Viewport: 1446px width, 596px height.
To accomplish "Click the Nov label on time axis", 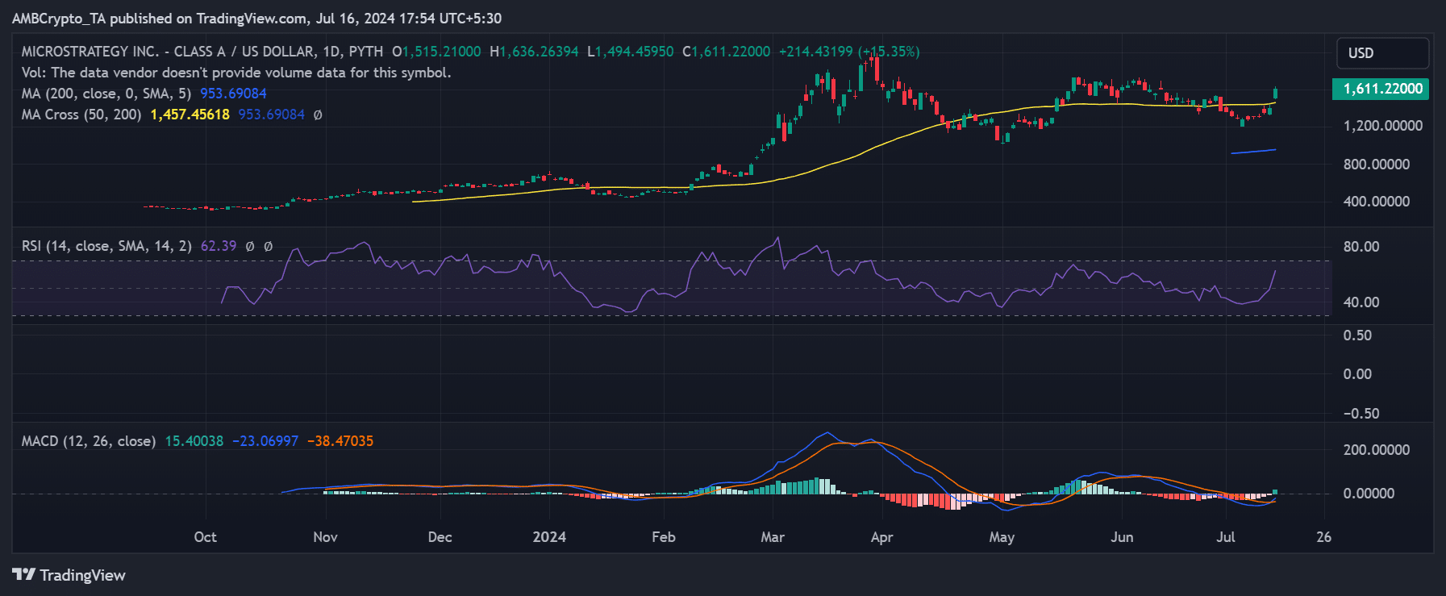I will [325, 537].
